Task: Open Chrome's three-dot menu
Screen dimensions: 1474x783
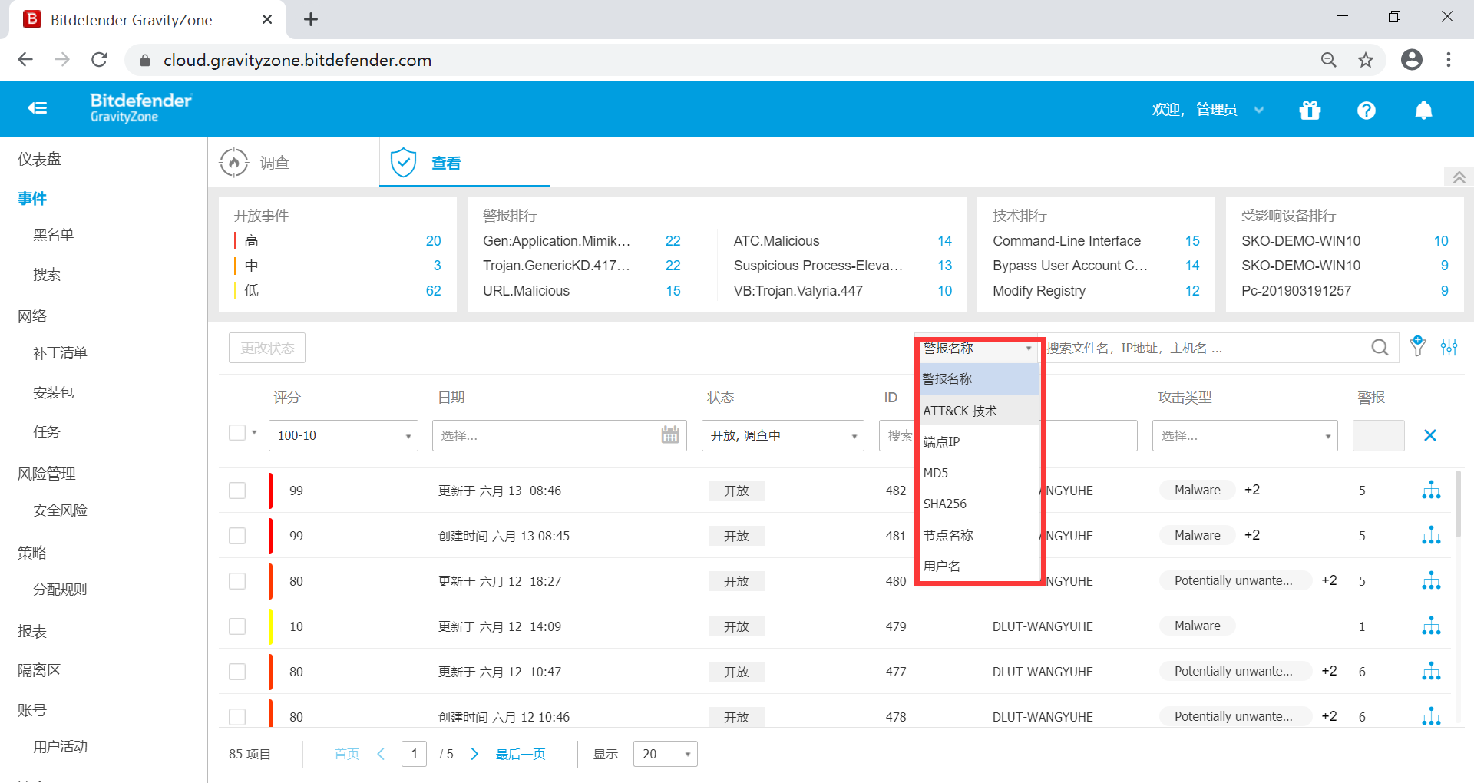Action: 1449,60
